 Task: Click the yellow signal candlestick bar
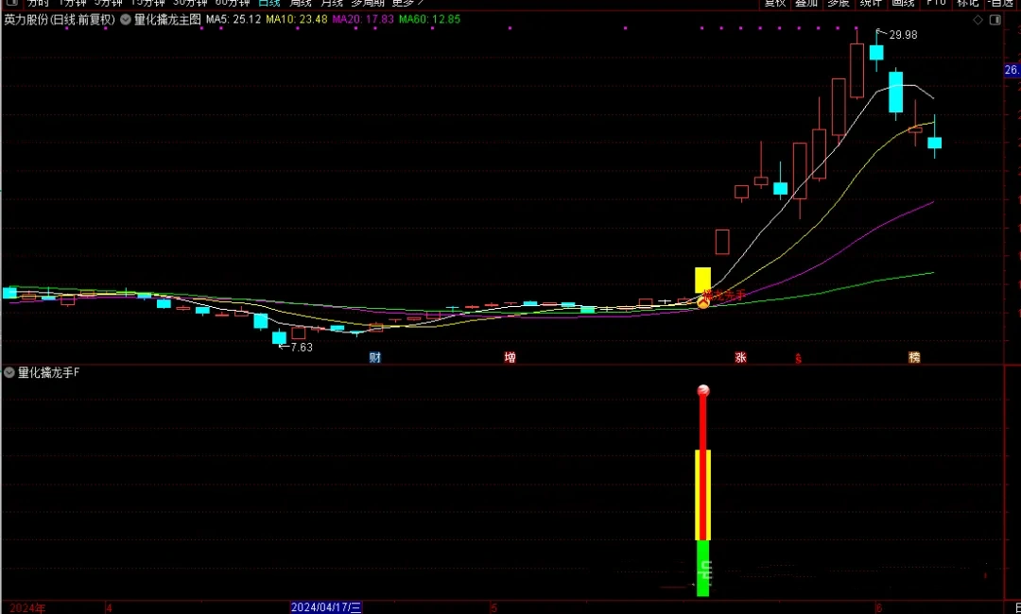(x=702, y=280)
